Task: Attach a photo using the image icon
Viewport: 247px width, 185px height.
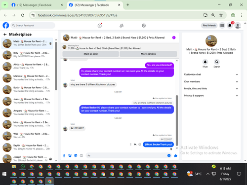Action: tap(70, 155)
